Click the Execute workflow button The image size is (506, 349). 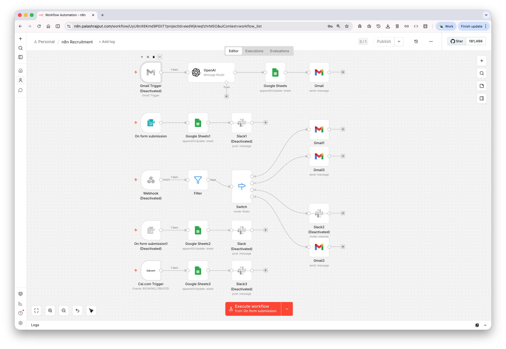pyautogui.click(x=252, y=309)
